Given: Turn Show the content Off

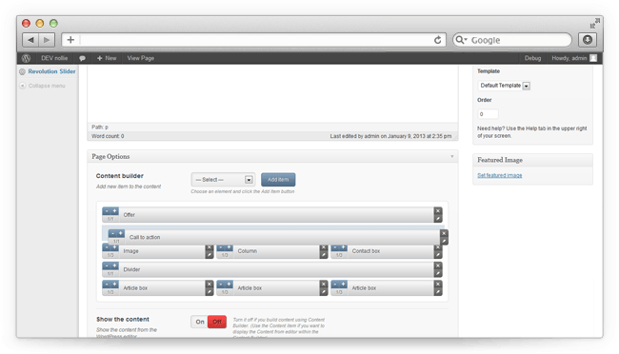Looking at the screenshot, I should 217,322.
